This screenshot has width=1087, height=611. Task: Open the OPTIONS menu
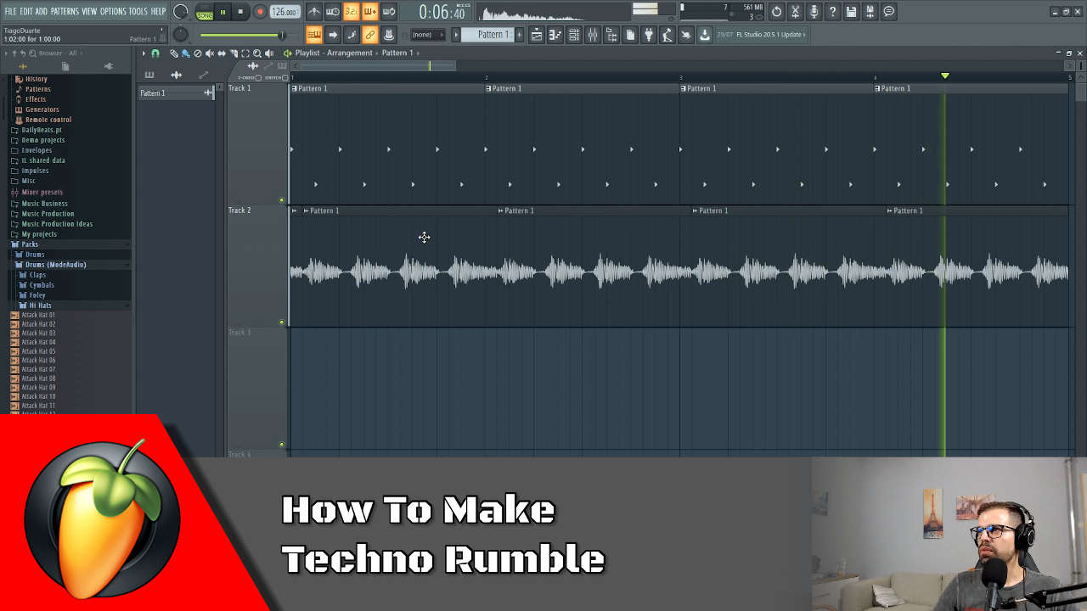point(113,12)
